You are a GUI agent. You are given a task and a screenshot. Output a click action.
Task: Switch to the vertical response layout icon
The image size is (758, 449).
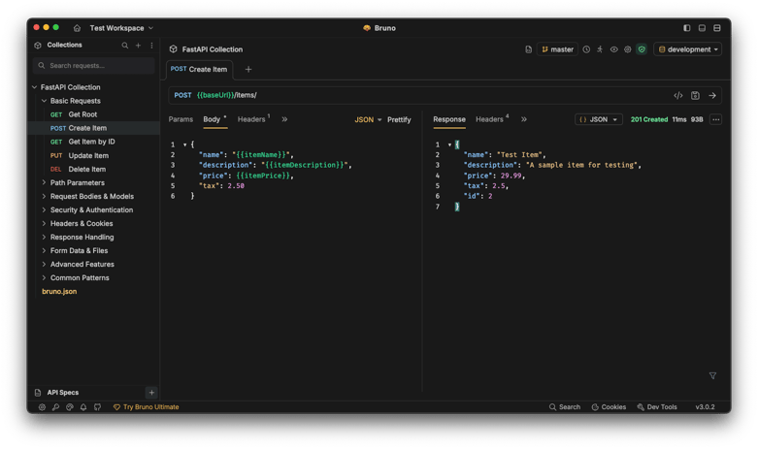[717, 28]
